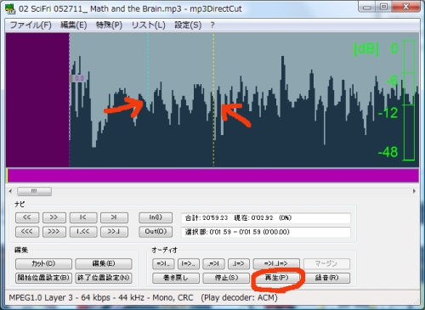Viewport: 425px width, 310px height.
Task: Jump to file end with >>.| button
Action: tap(114, 232)
